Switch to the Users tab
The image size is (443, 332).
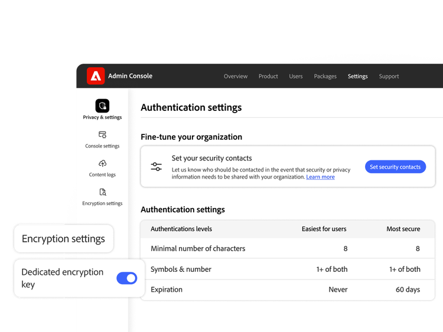pos(296,76)
